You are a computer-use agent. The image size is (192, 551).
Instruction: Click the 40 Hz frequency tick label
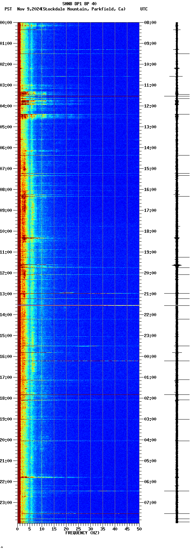115,529
